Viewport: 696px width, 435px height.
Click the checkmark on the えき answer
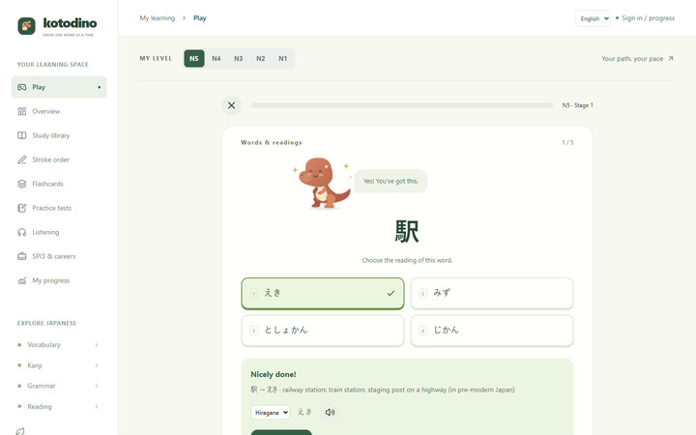click(x=391, y=293)
